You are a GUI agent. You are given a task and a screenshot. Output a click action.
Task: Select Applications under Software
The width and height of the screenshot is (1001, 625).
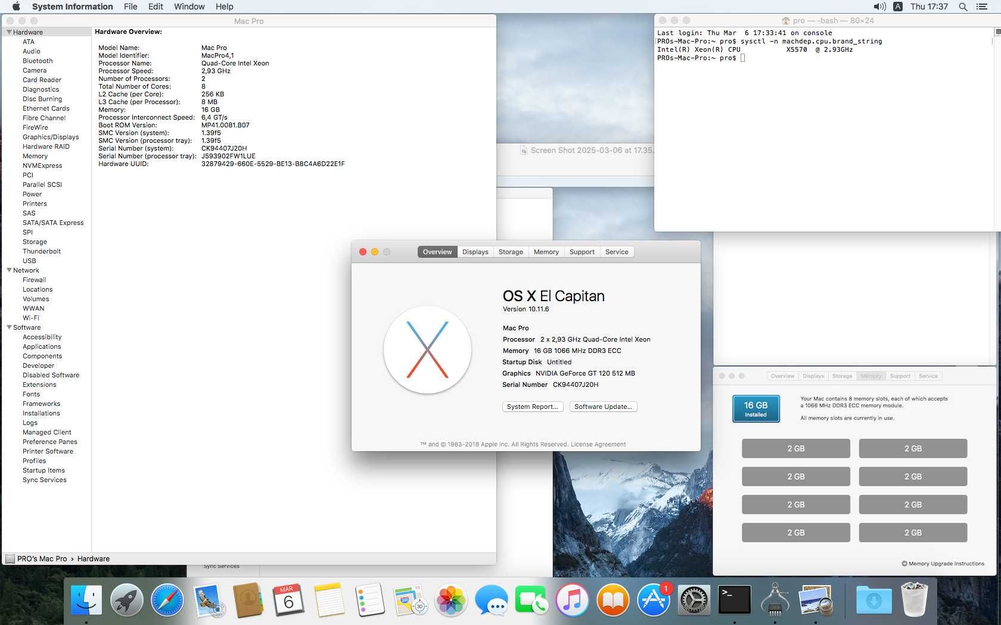[x=42, y=346]
